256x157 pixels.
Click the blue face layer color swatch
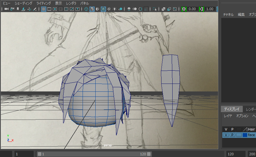pos(245,135)
